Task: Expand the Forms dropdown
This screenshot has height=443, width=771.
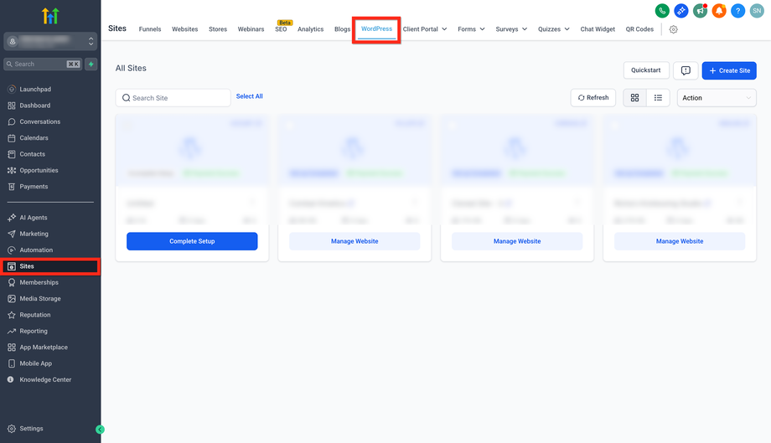Action: (471, 29)
